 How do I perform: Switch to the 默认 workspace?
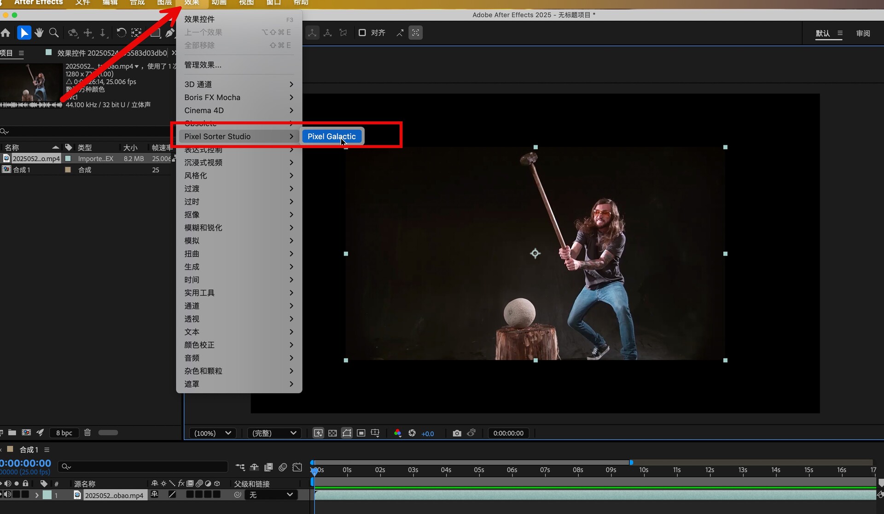tap(823, 33)
